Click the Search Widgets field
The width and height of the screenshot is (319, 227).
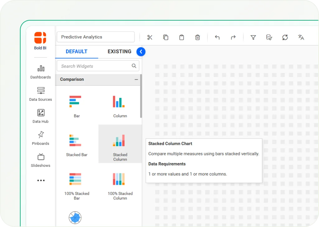(x=95, y=66)
